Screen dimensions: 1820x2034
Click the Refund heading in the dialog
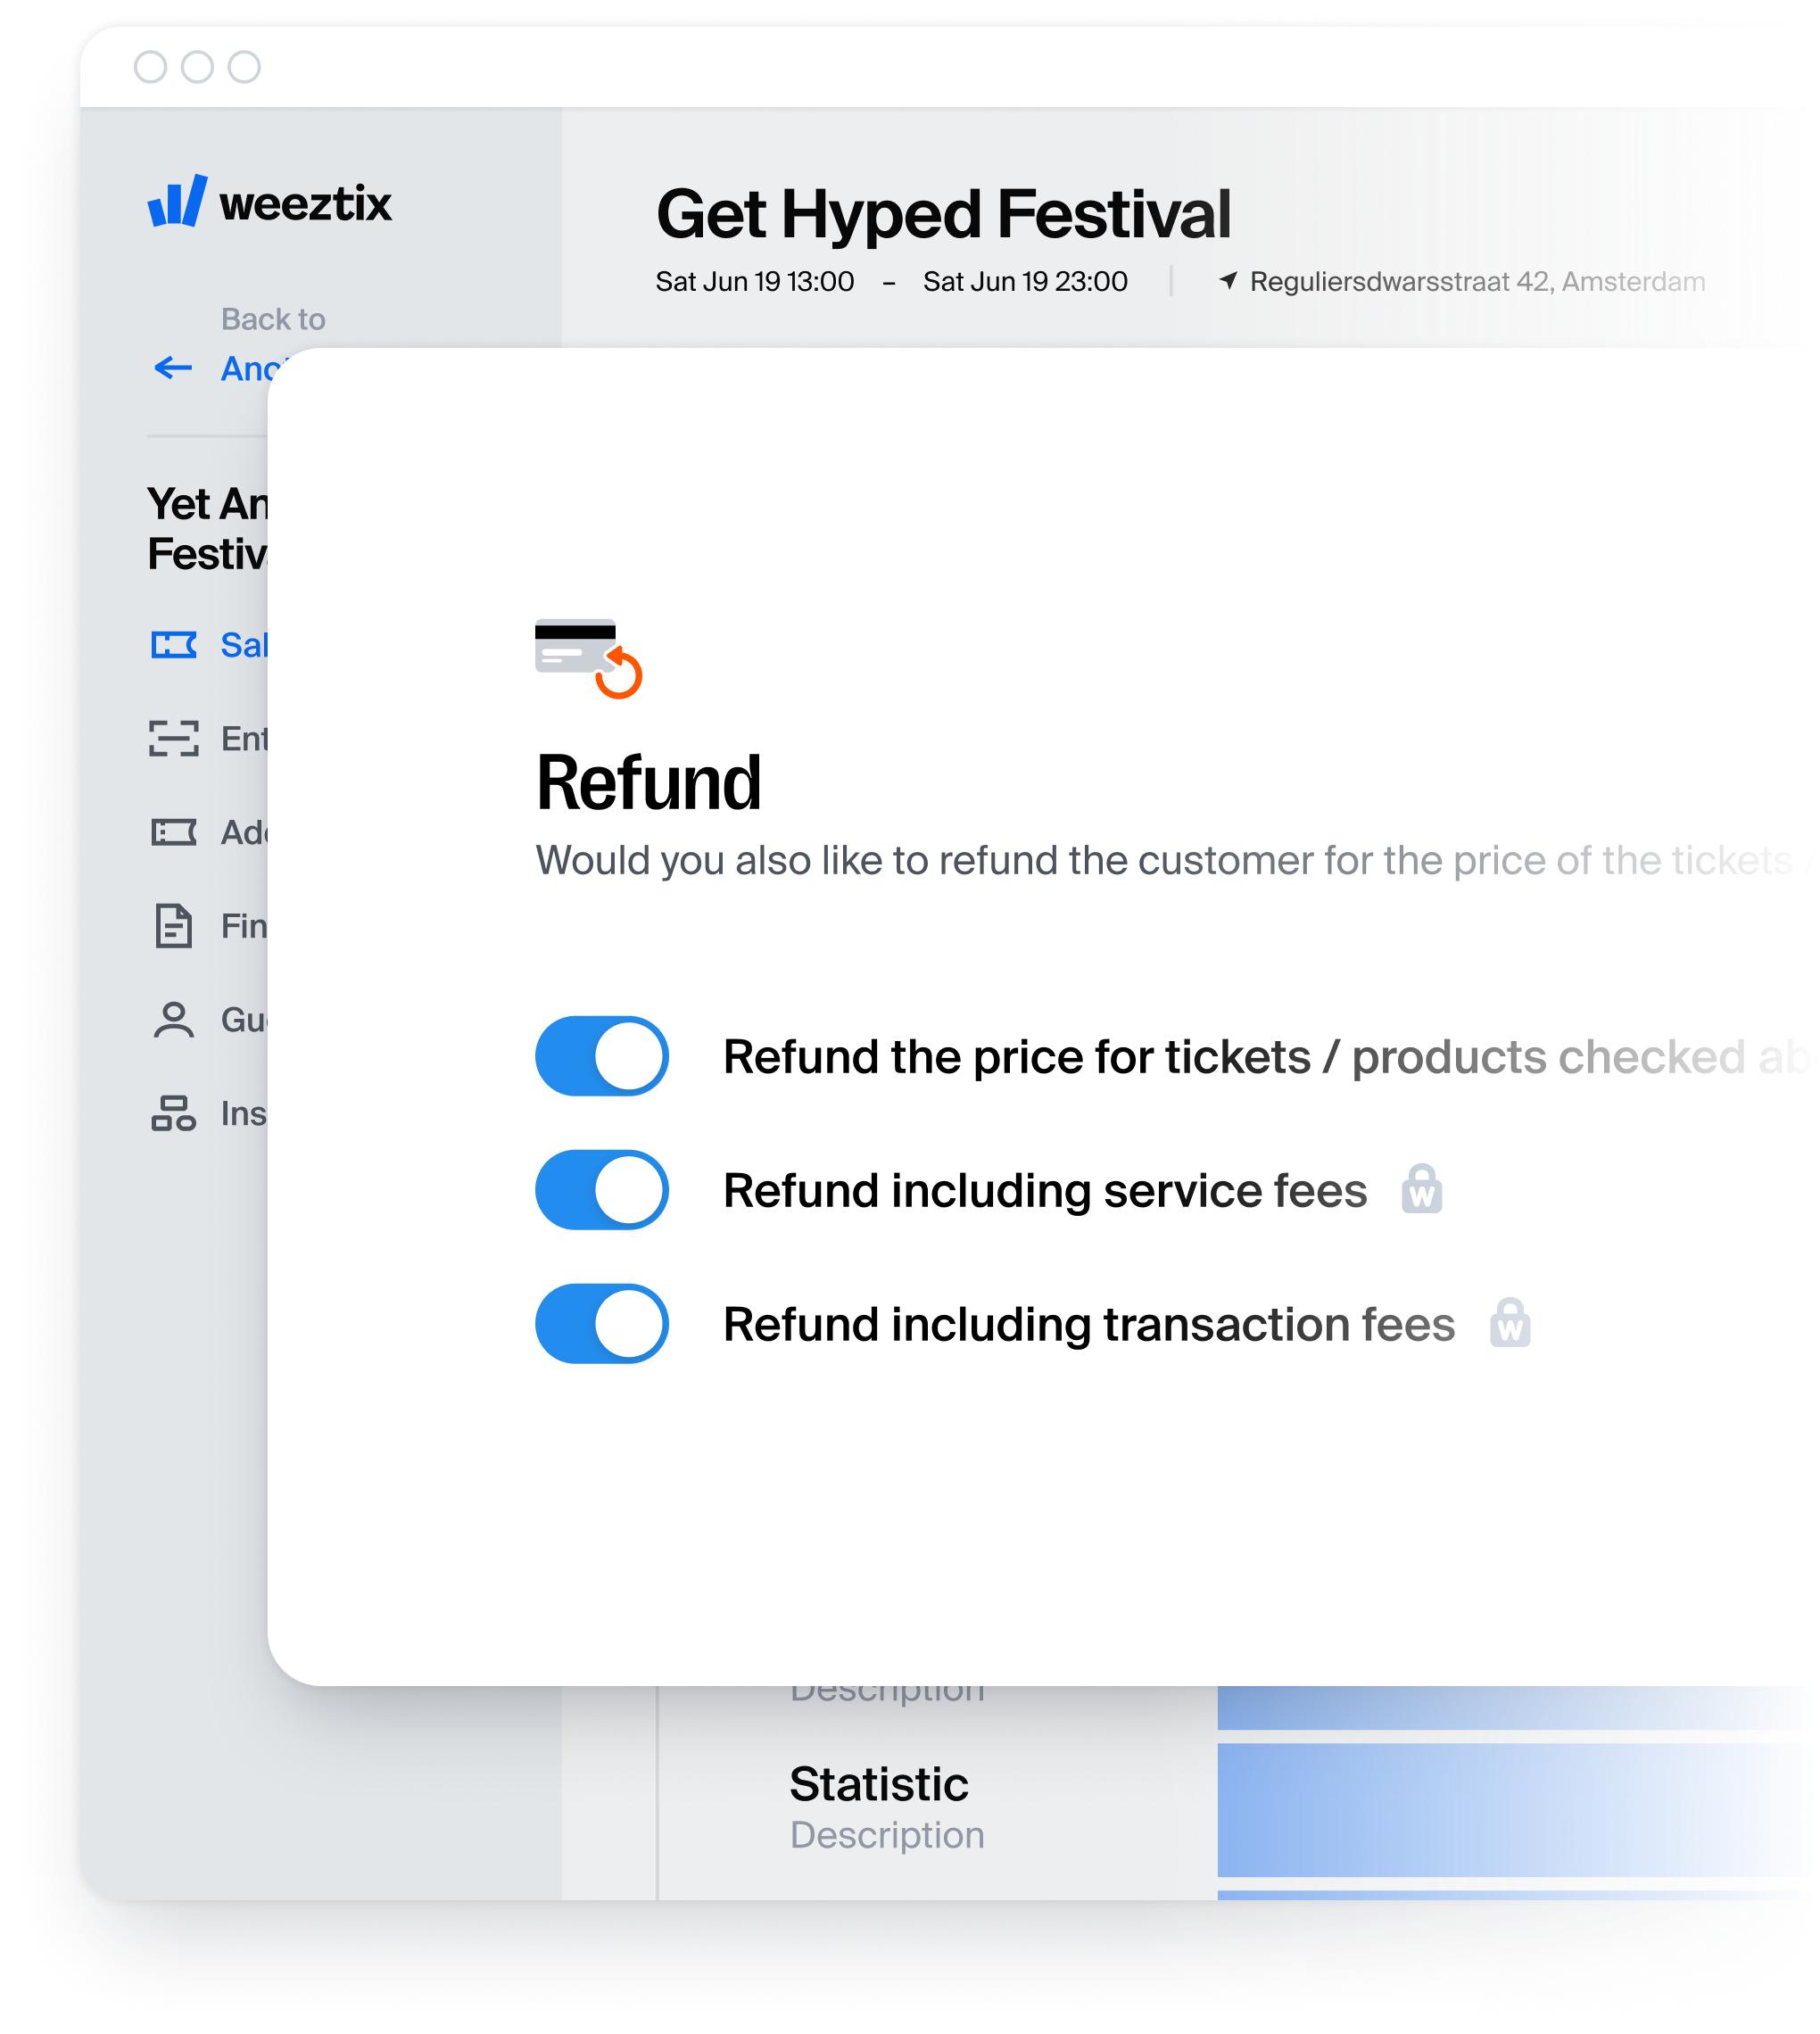coord(648,783)
